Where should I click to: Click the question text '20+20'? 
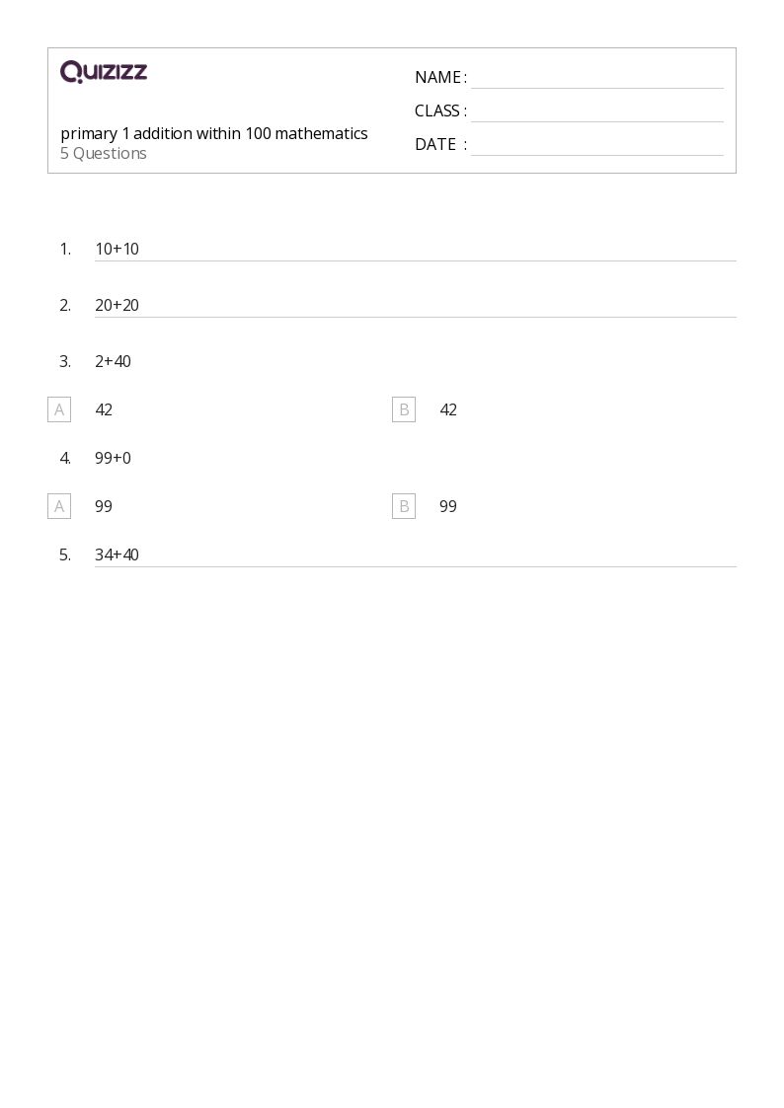[x=117, y=305]
